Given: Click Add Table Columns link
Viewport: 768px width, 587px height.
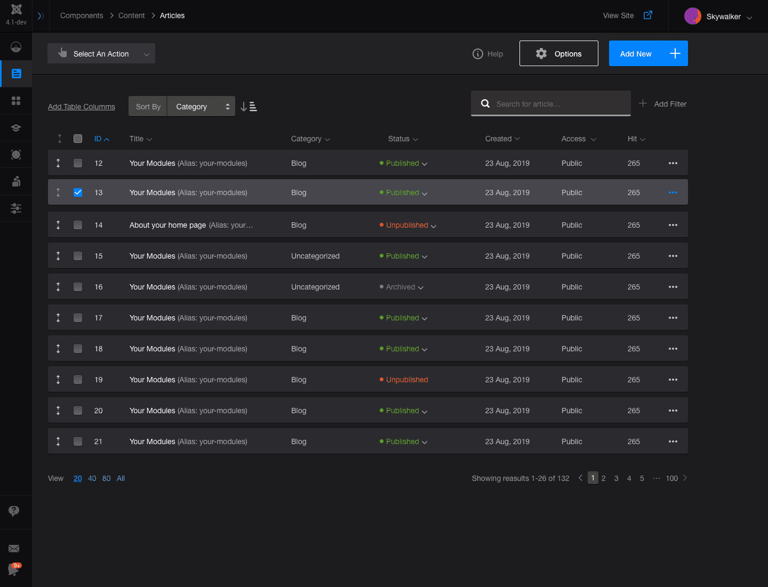Looking at the screenshot, I should 82,107.
